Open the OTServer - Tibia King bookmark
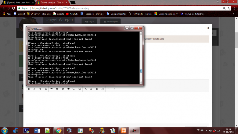 [39, 14]
